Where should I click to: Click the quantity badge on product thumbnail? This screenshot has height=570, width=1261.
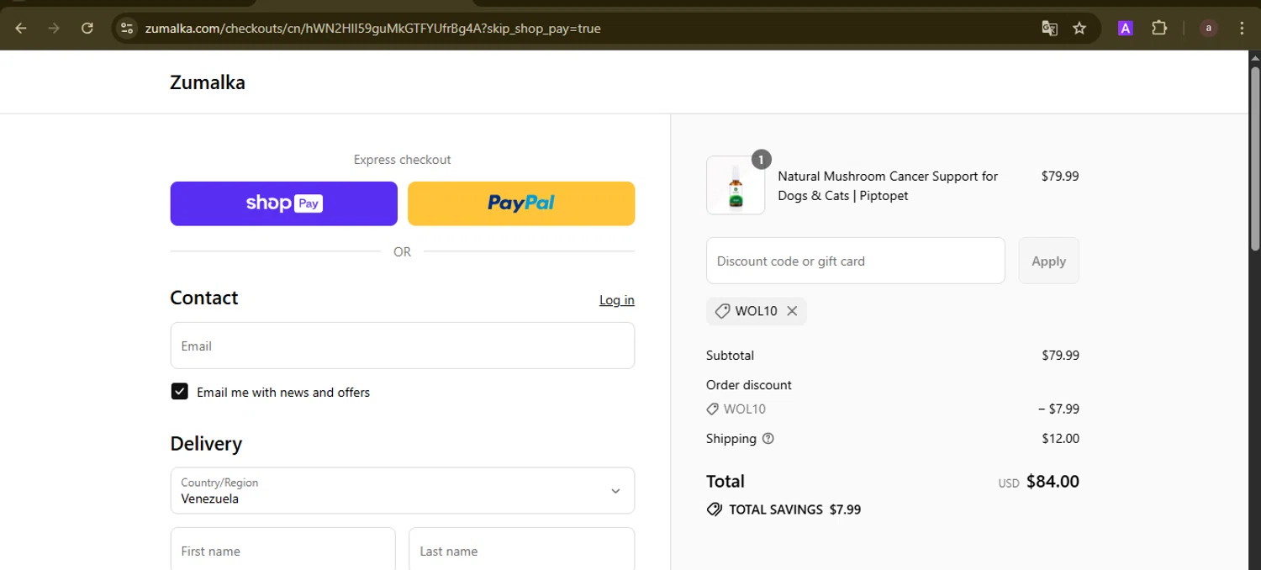point(761,159)
